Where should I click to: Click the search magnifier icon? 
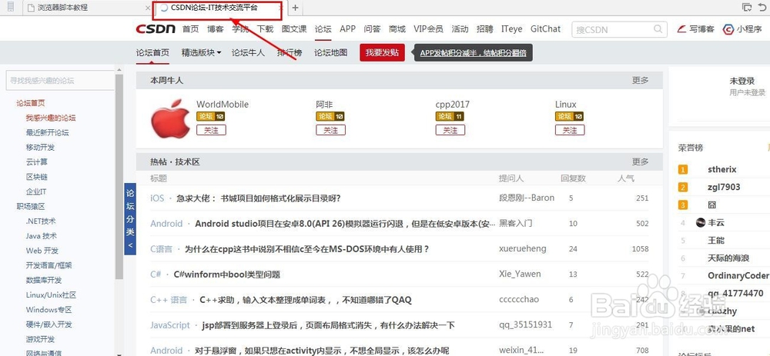[x=658, y=29]
